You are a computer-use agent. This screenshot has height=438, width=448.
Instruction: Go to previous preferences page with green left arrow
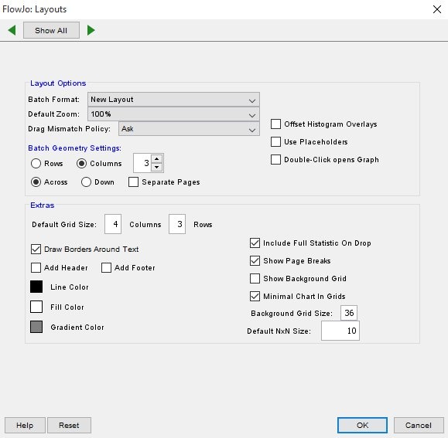click(x=12, y=30)
